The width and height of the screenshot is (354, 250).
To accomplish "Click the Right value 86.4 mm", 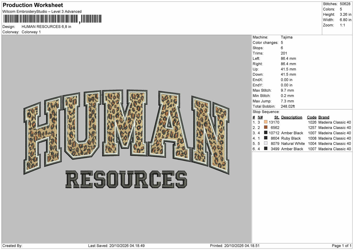I will pyautogui.click(x=288, y=64).
